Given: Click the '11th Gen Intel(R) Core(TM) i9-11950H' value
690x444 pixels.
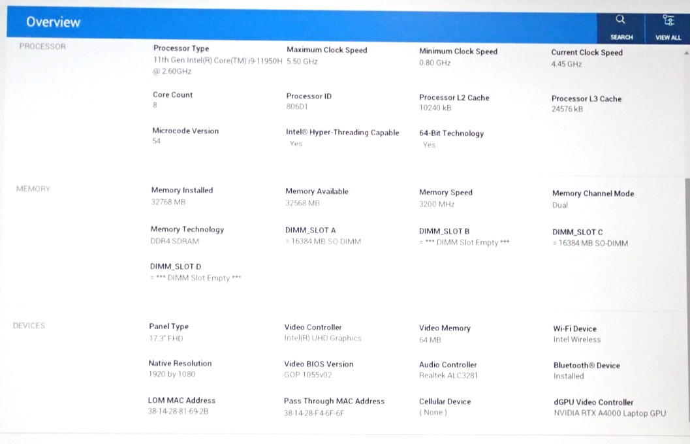Looking at the screenshot, I should [218, 60].
